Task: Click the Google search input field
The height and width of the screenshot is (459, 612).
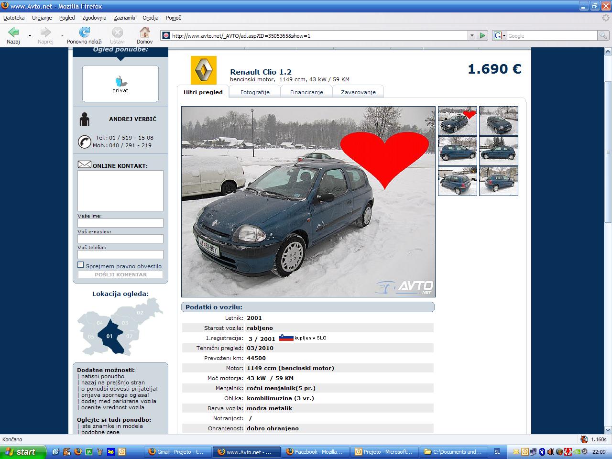Action: (x=552, y=35)
